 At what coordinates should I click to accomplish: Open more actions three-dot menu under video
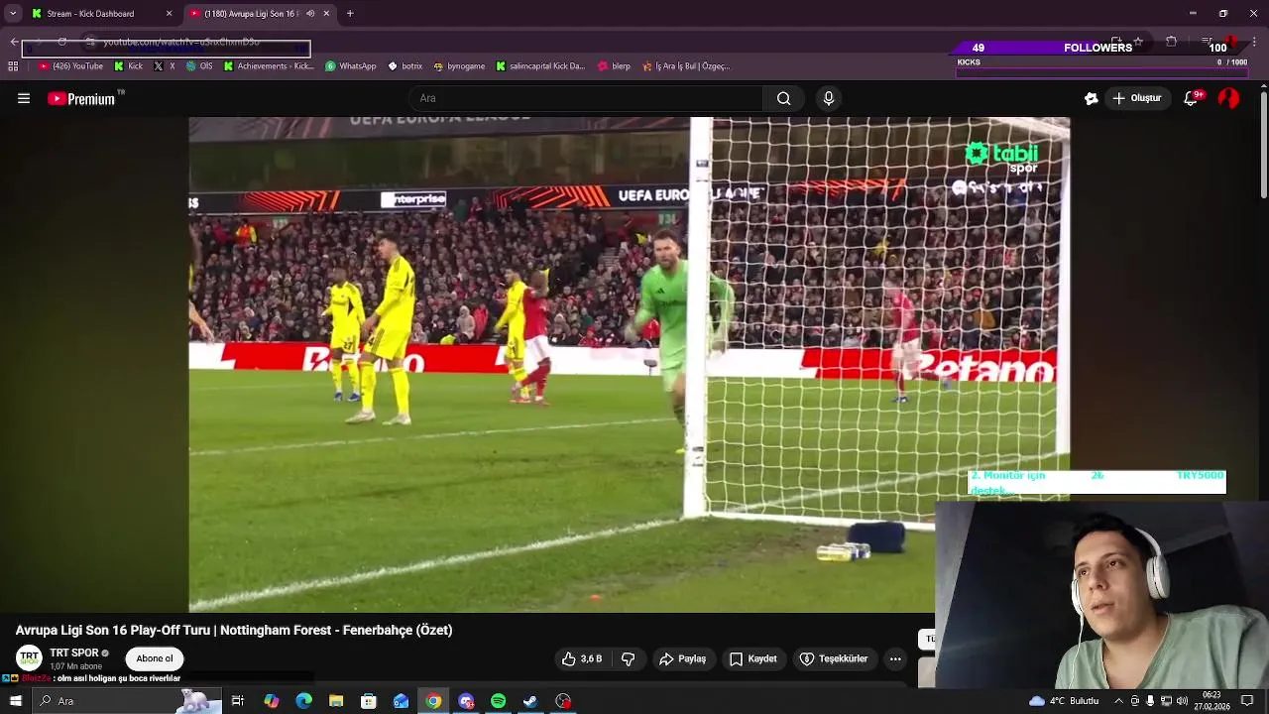coord(895,658)
